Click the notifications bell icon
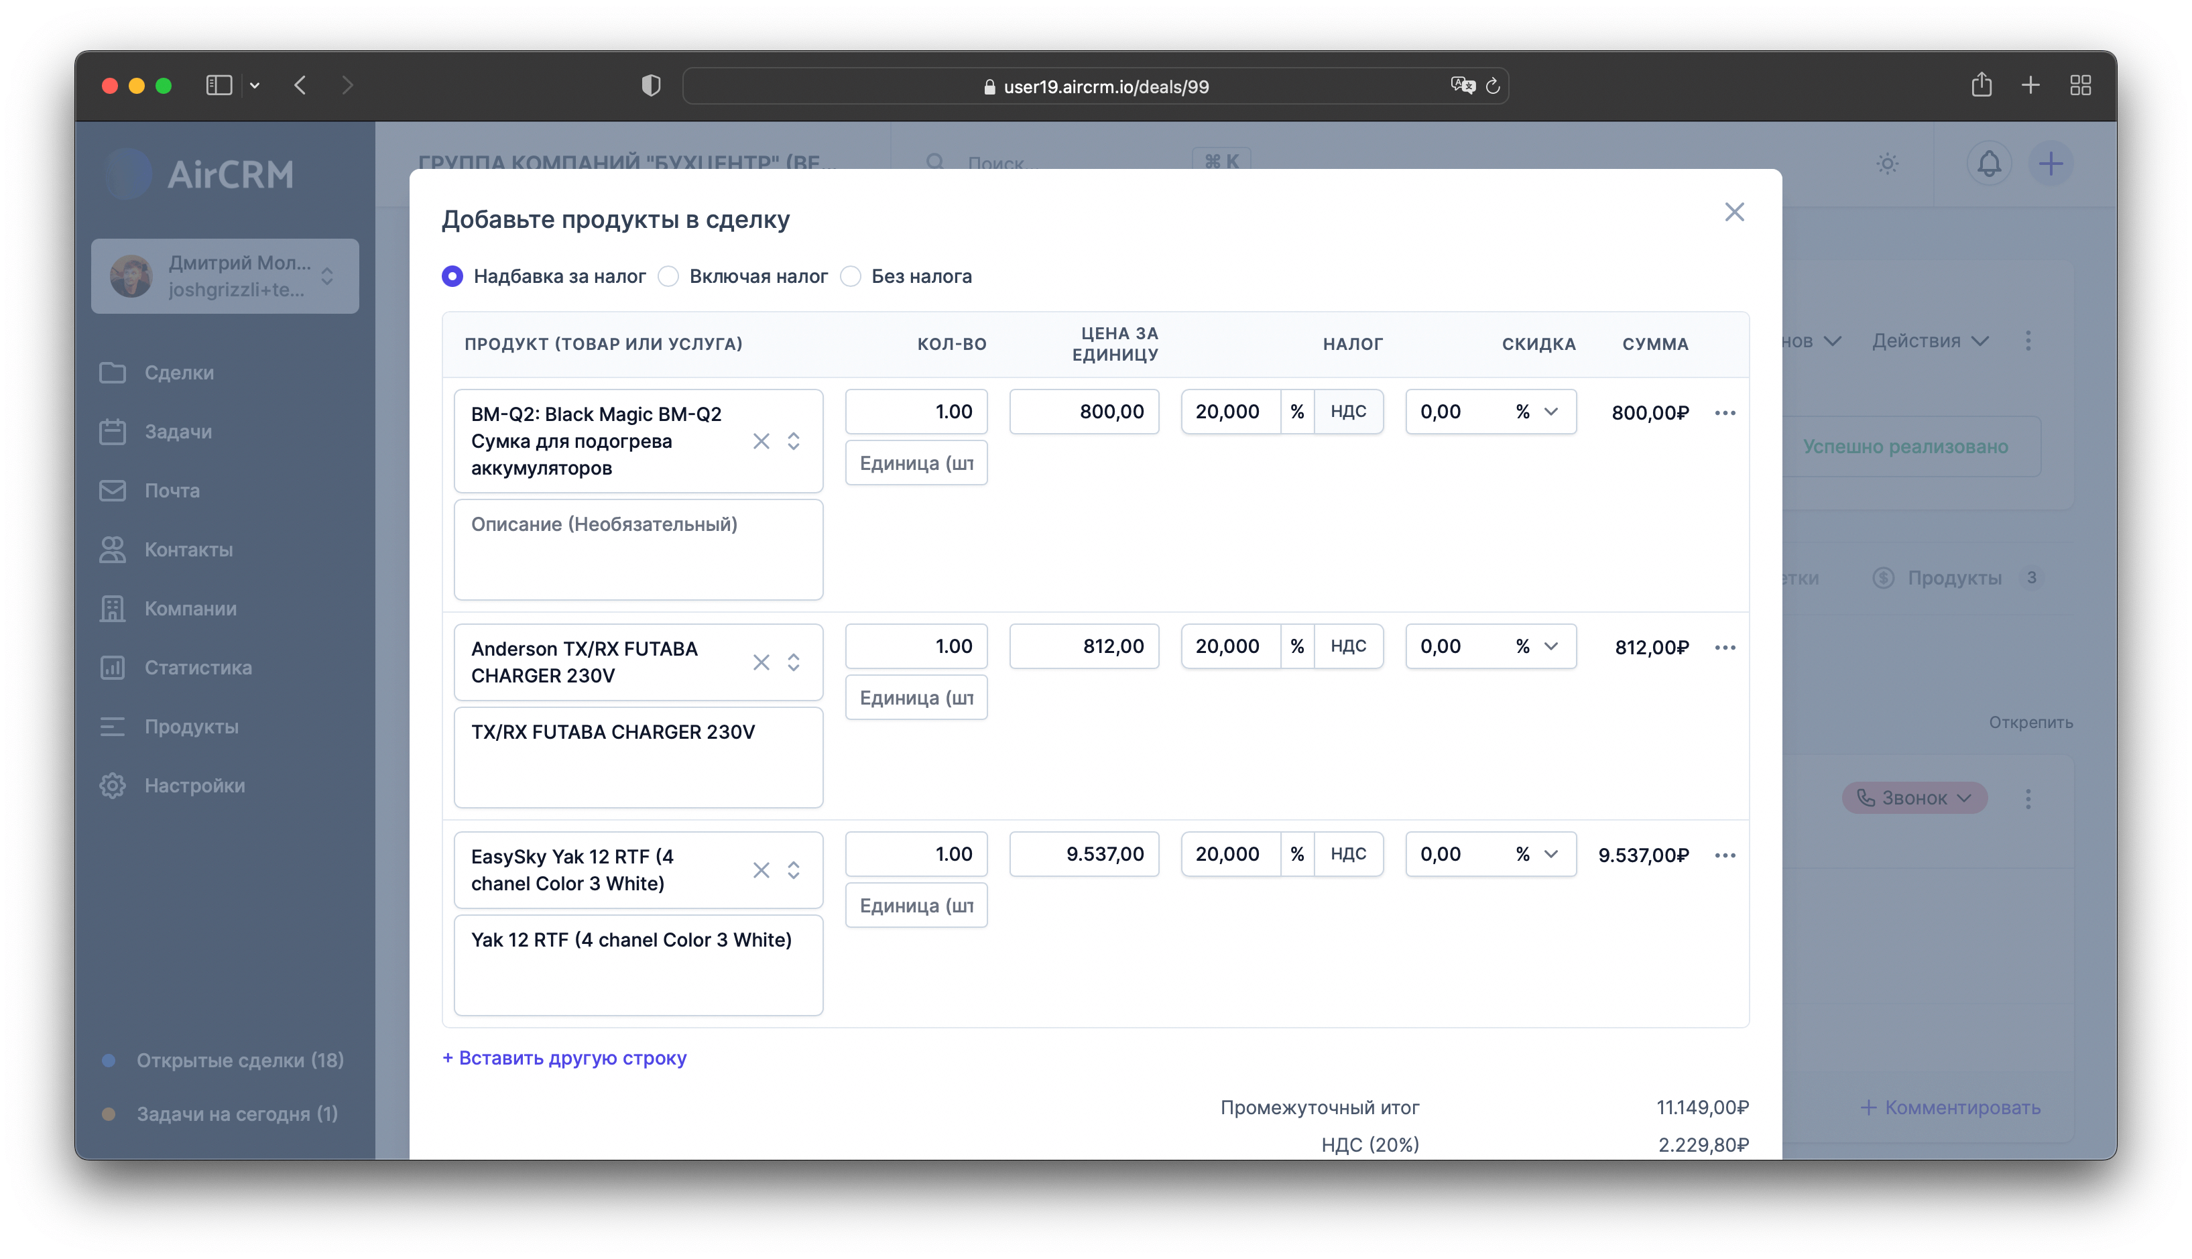 coord(1989,164)
